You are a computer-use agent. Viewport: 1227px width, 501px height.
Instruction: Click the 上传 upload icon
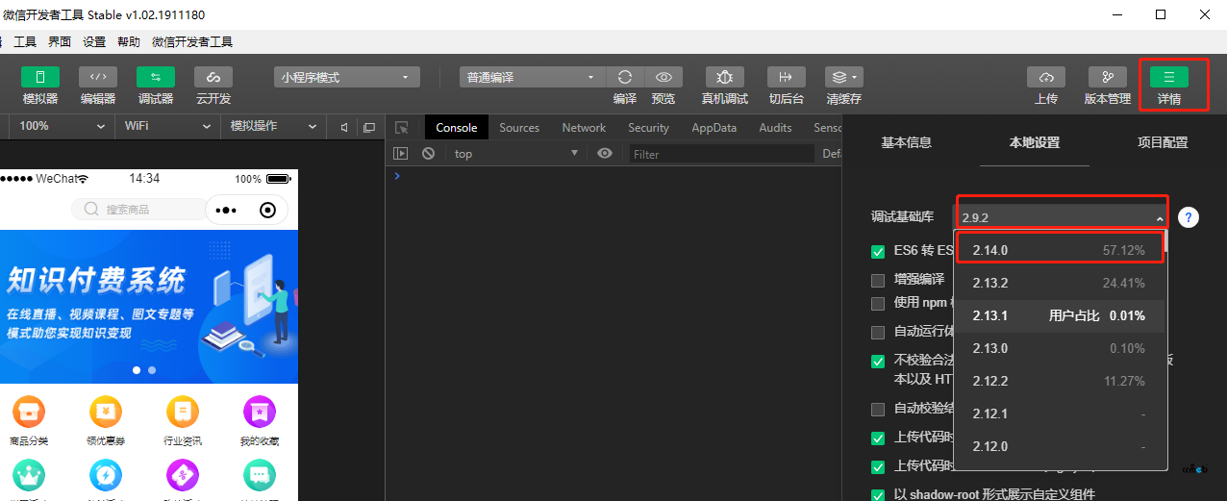(x=1046, y=77)
